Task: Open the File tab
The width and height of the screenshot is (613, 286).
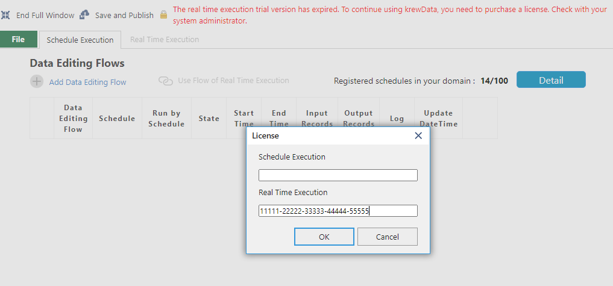Action: point(18,40)
